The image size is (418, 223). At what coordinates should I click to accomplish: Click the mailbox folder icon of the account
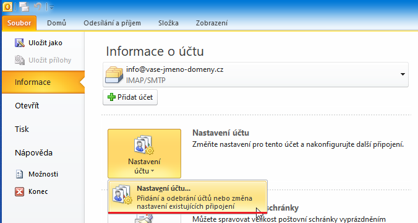pos(114,75)
